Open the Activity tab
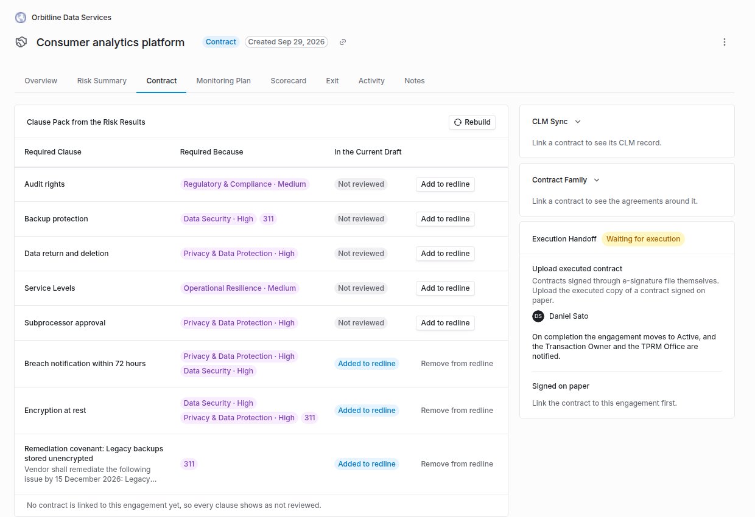The height and width of the screenshot is (517, 755). (371, 81)
